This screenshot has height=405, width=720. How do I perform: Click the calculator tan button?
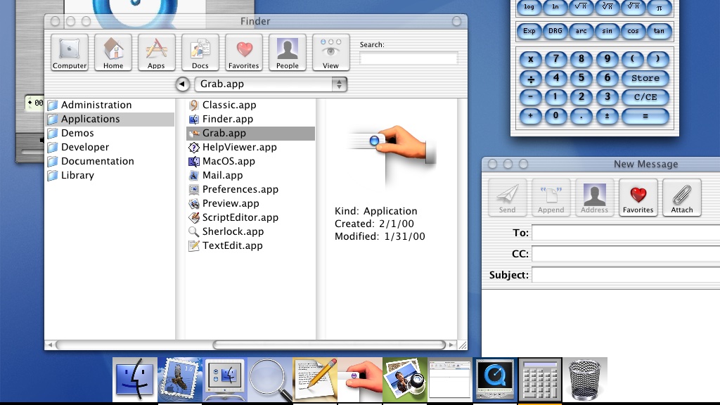pyautogui.click(x=659, y=31)
